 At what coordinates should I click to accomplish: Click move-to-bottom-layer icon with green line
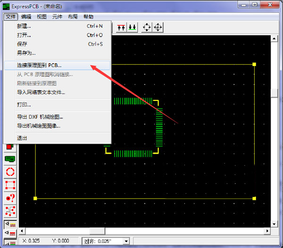click(x=132, y=27)
